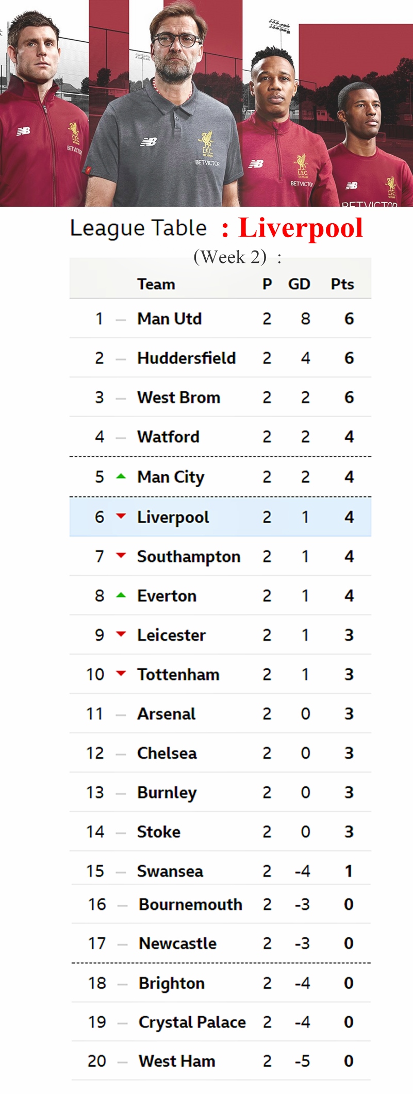Click the LFC crest on the manager's grey polo
413x1094 pixels.
207,144
